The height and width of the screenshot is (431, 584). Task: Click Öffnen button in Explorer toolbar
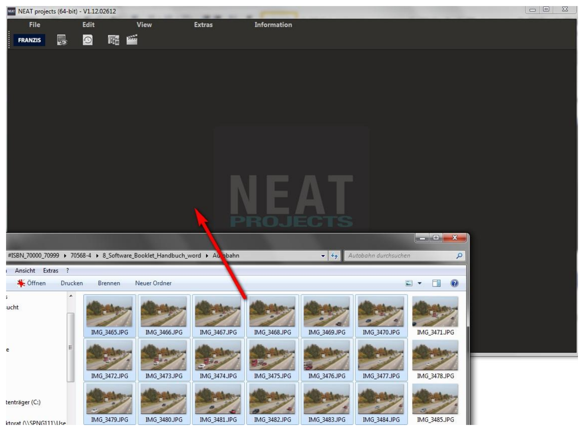31,283
